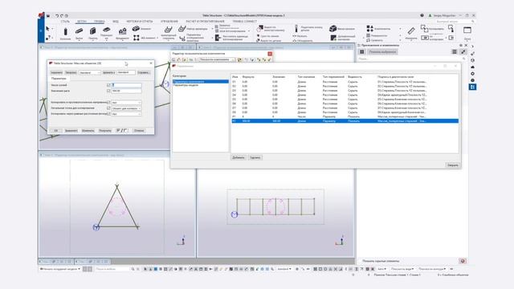Image resolution: width=514 pixels, height=289 pixels.
Task: Click all-checkboxes on/off toggle in array dialog
Action: point(122,130)
